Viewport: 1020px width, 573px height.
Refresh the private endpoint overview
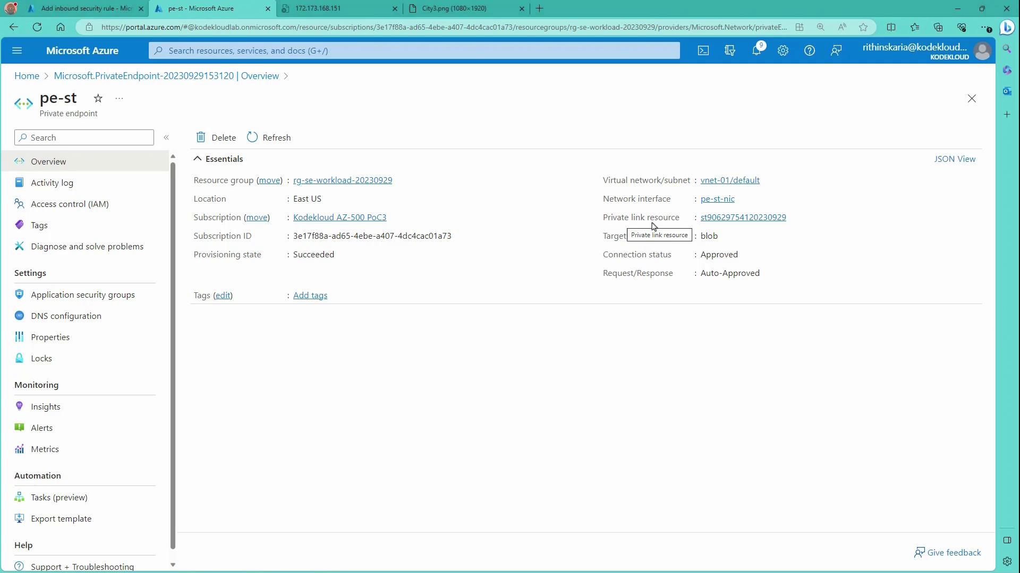click(269, 137)
